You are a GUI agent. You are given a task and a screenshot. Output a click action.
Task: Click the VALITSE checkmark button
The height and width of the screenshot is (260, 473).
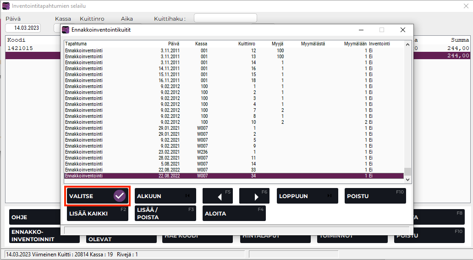98,196
